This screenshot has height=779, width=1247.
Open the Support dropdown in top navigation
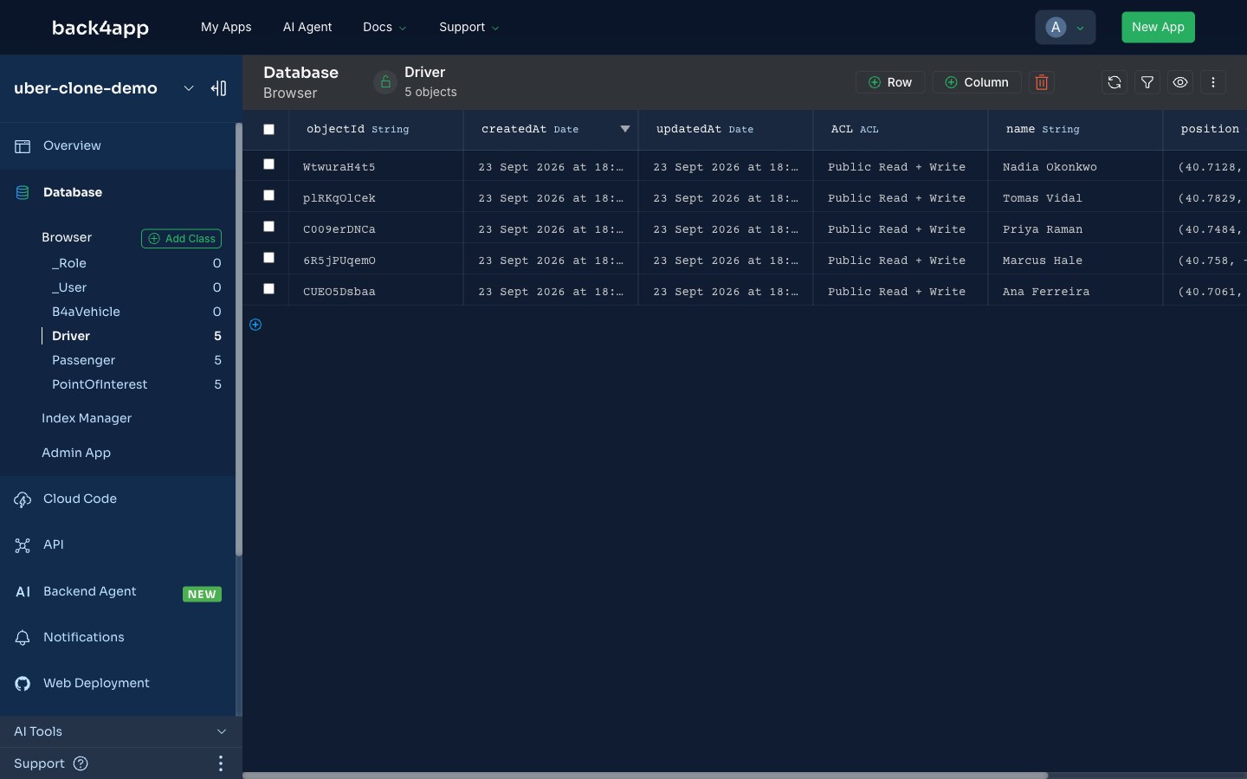[x=468, y=27]
